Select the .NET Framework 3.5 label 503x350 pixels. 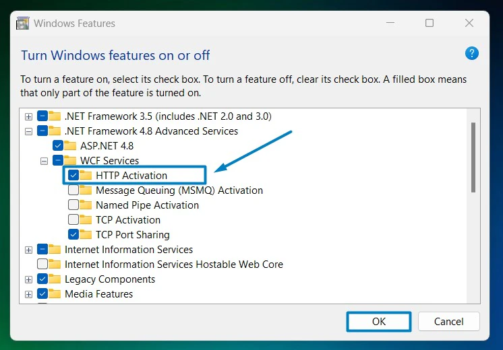(168, 116)
